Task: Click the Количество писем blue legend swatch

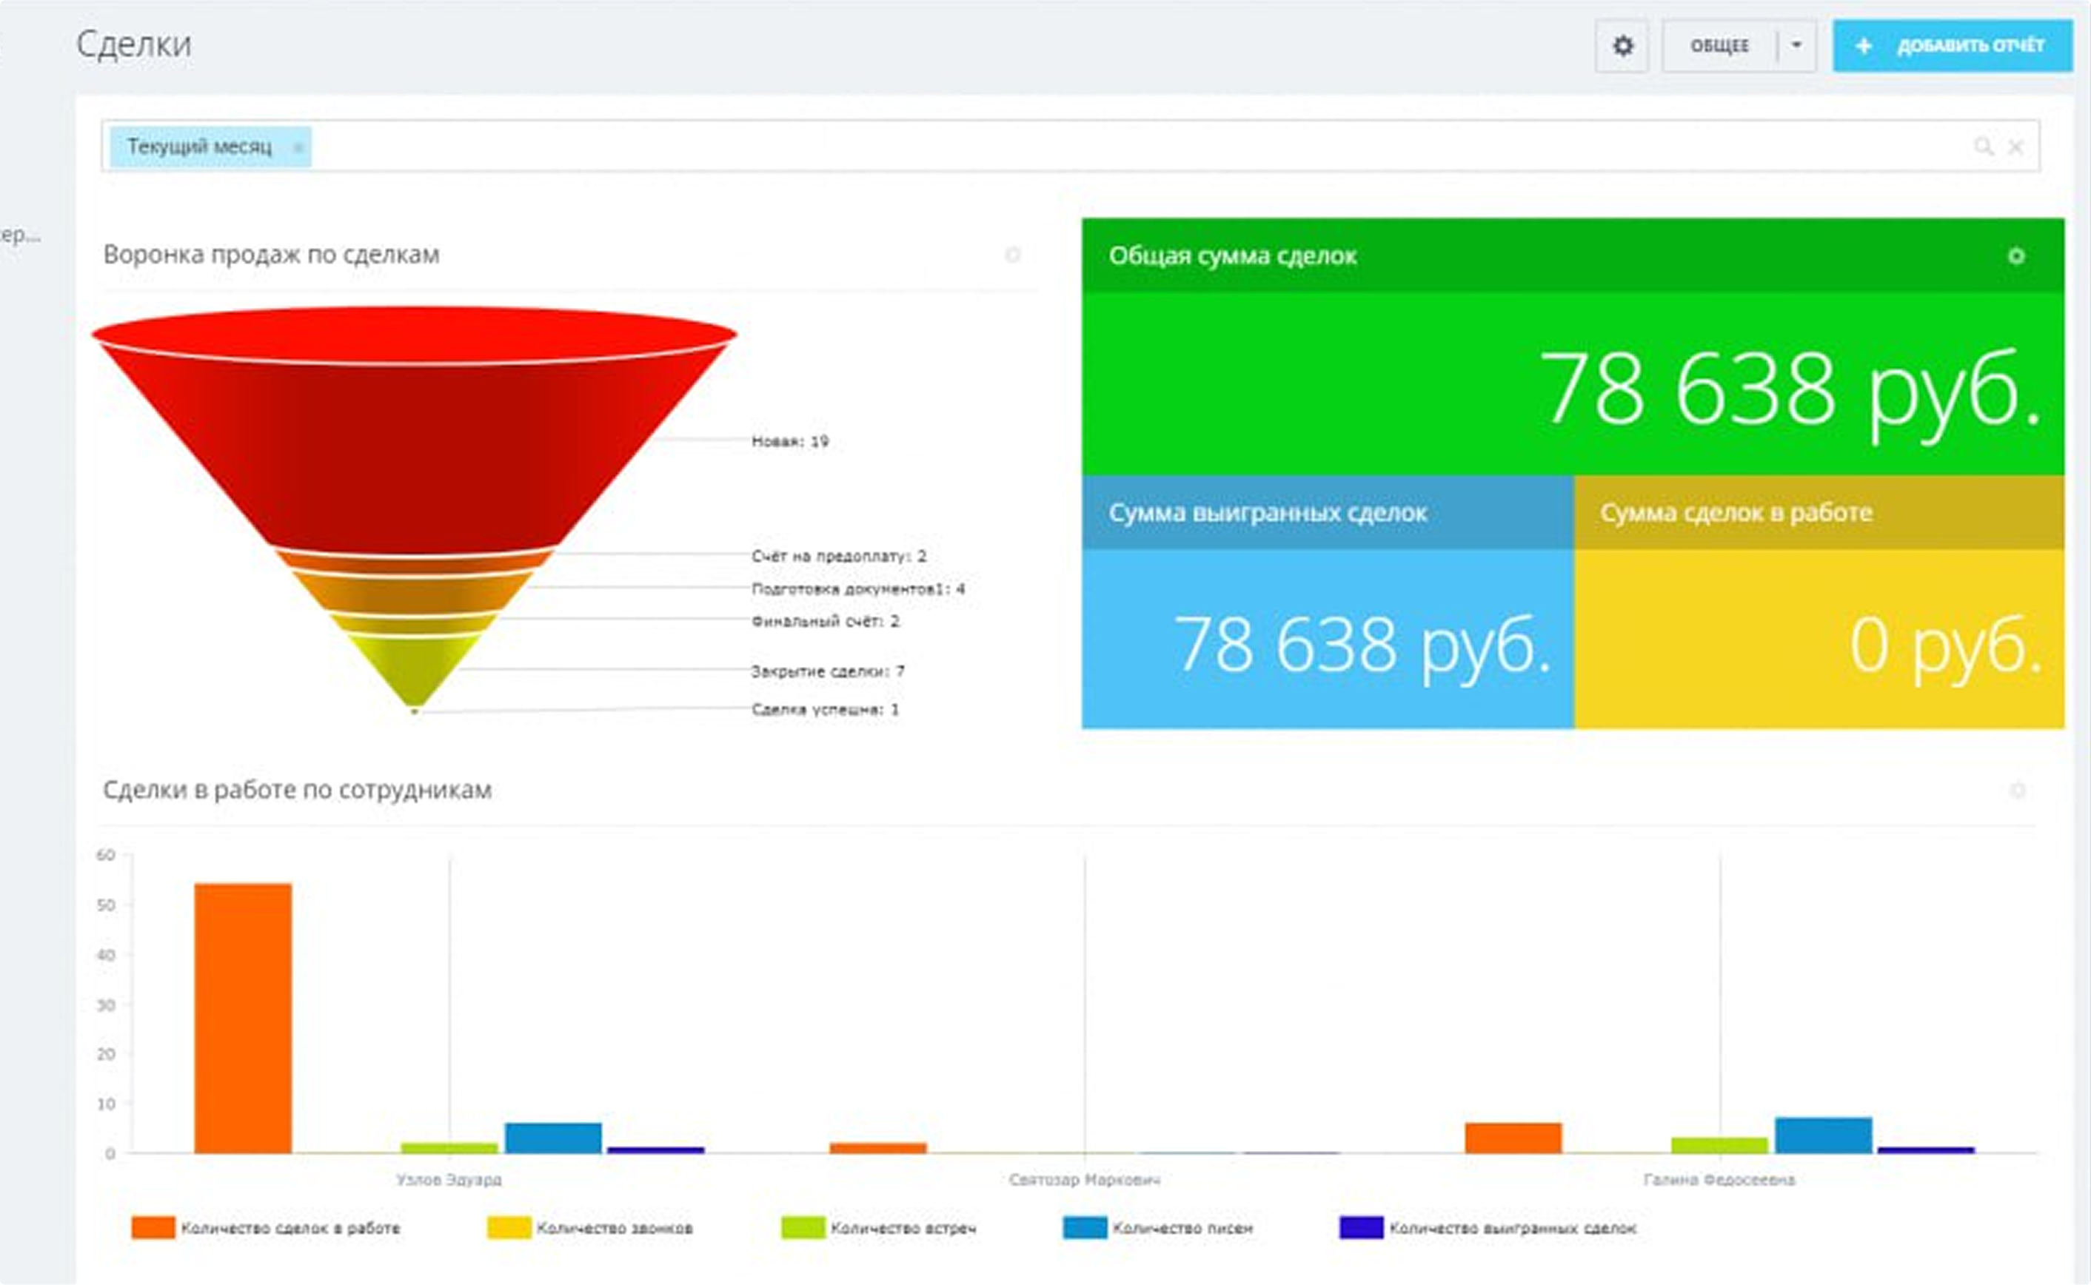Action: pos(1085,1228)
